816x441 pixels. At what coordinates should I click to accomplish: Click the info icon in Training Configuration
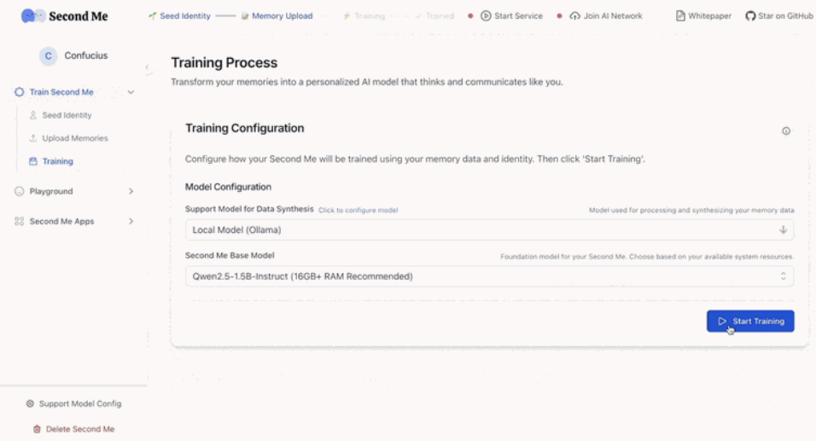(x=786, y=131)
